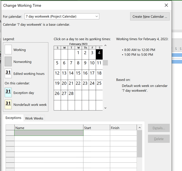This screenshot has width=182, height=171.
Task: Click the Name column header
Action: [49, 127]
